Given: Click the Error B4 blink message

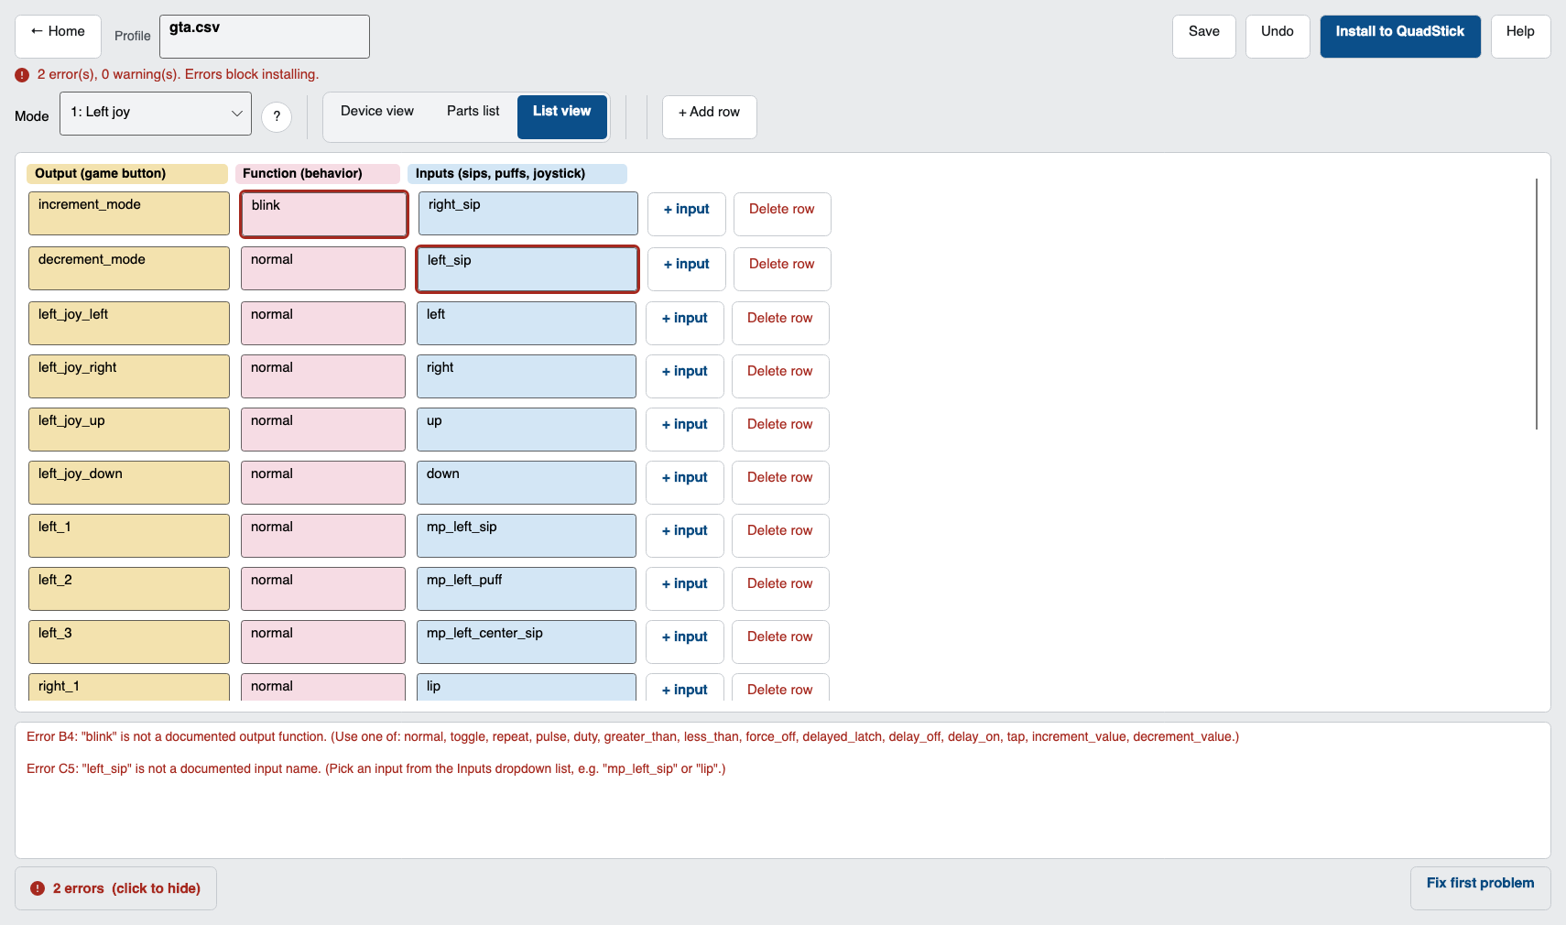Looking at the screenshot, I should pos(633,737).
